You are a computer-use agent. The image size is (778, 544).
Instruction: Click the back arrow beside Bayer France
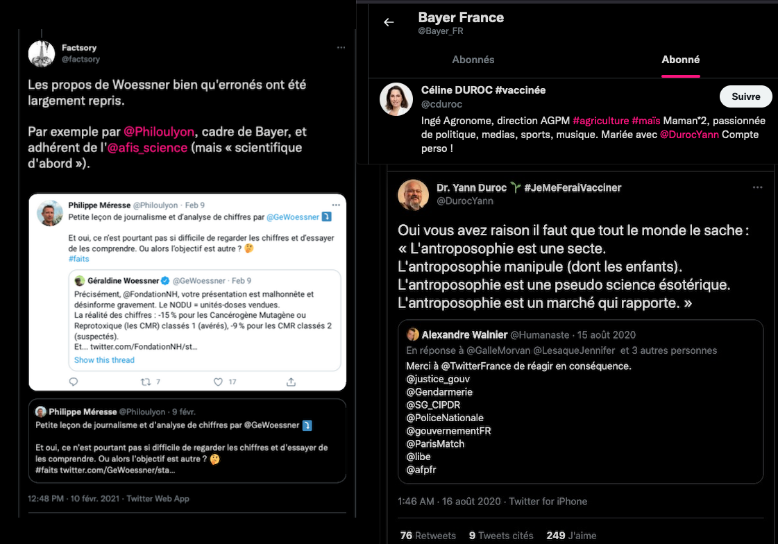(x=389, y=22)
